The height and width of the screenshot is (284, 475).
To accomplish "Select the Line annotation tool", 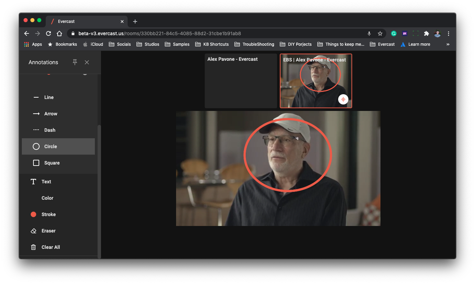I will [58, 97].
